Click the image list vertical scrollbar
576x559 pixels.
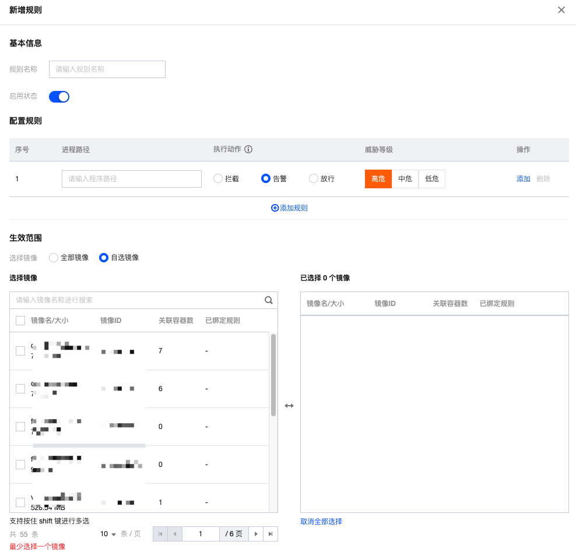click(x=273, y=375)
